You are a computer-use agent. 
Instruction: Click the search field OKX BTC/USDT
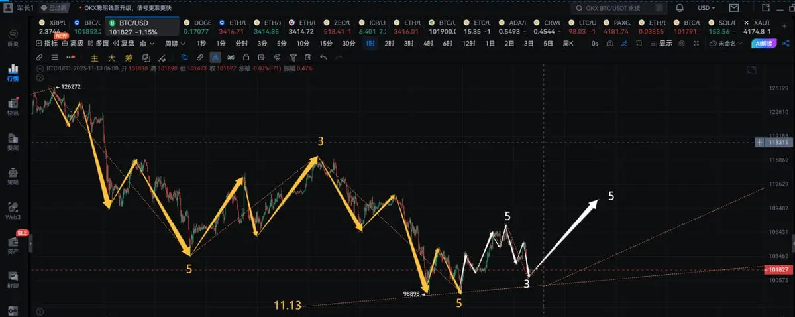[619, 8]
